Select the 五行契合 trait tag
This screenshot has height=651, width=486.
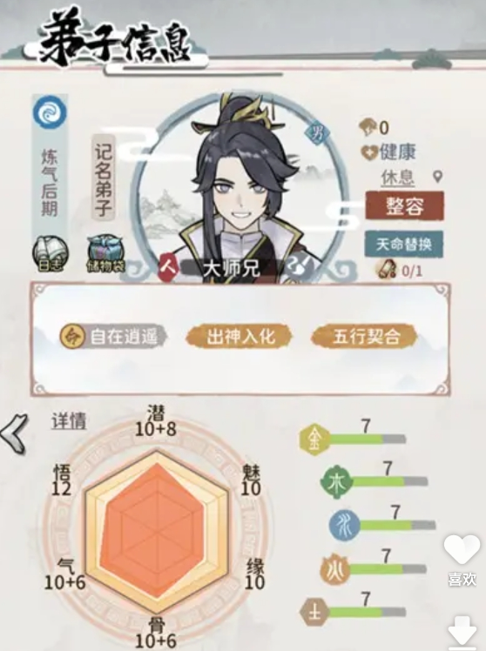[366, 336]
